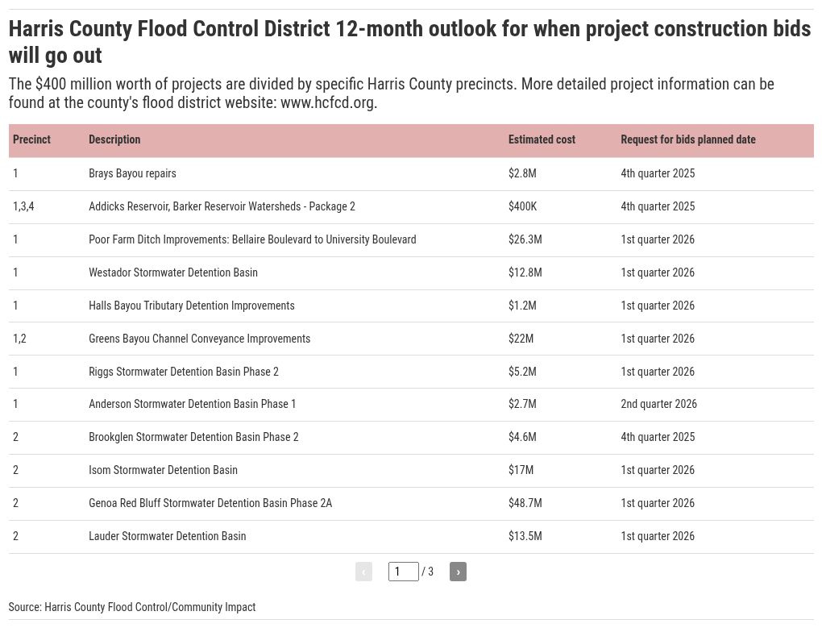Select the Lauder Stormwater Detention Basin row

point(167,536)
